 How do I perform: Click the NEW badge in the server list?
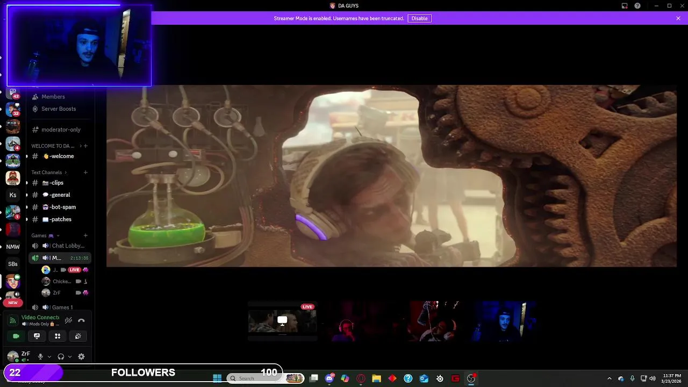[x=13, y=303]
